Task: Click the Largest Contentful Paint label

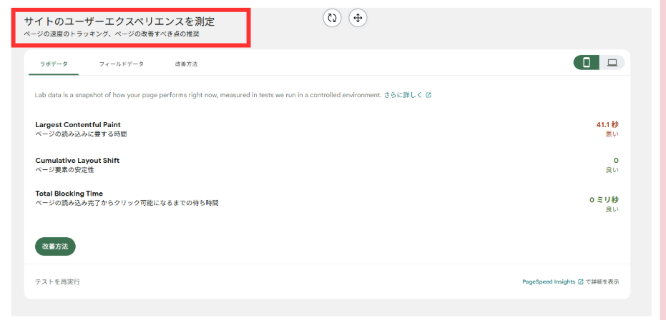Action: pyautogui.click(x=78, y=125)
